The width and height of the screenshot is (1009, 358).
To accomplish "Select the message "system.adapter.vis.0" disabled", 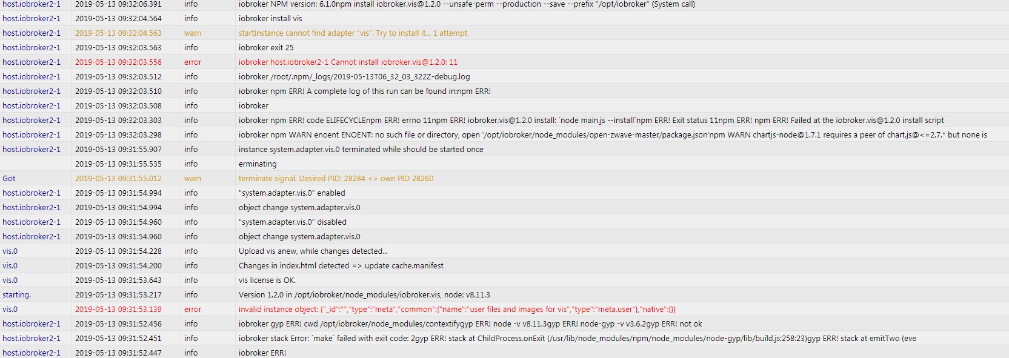I will click(x=293, y=222).
